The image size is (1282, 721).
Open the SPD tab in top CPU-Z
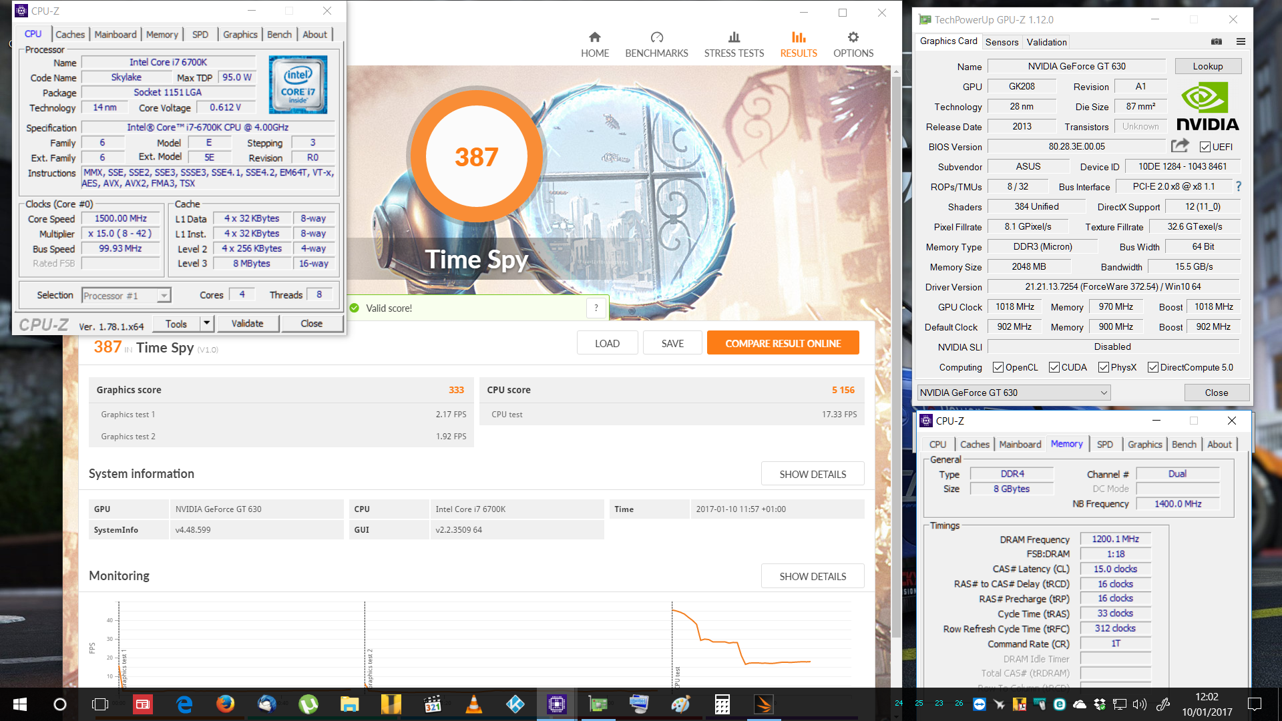pyautogui.click(x=200, y=34)
